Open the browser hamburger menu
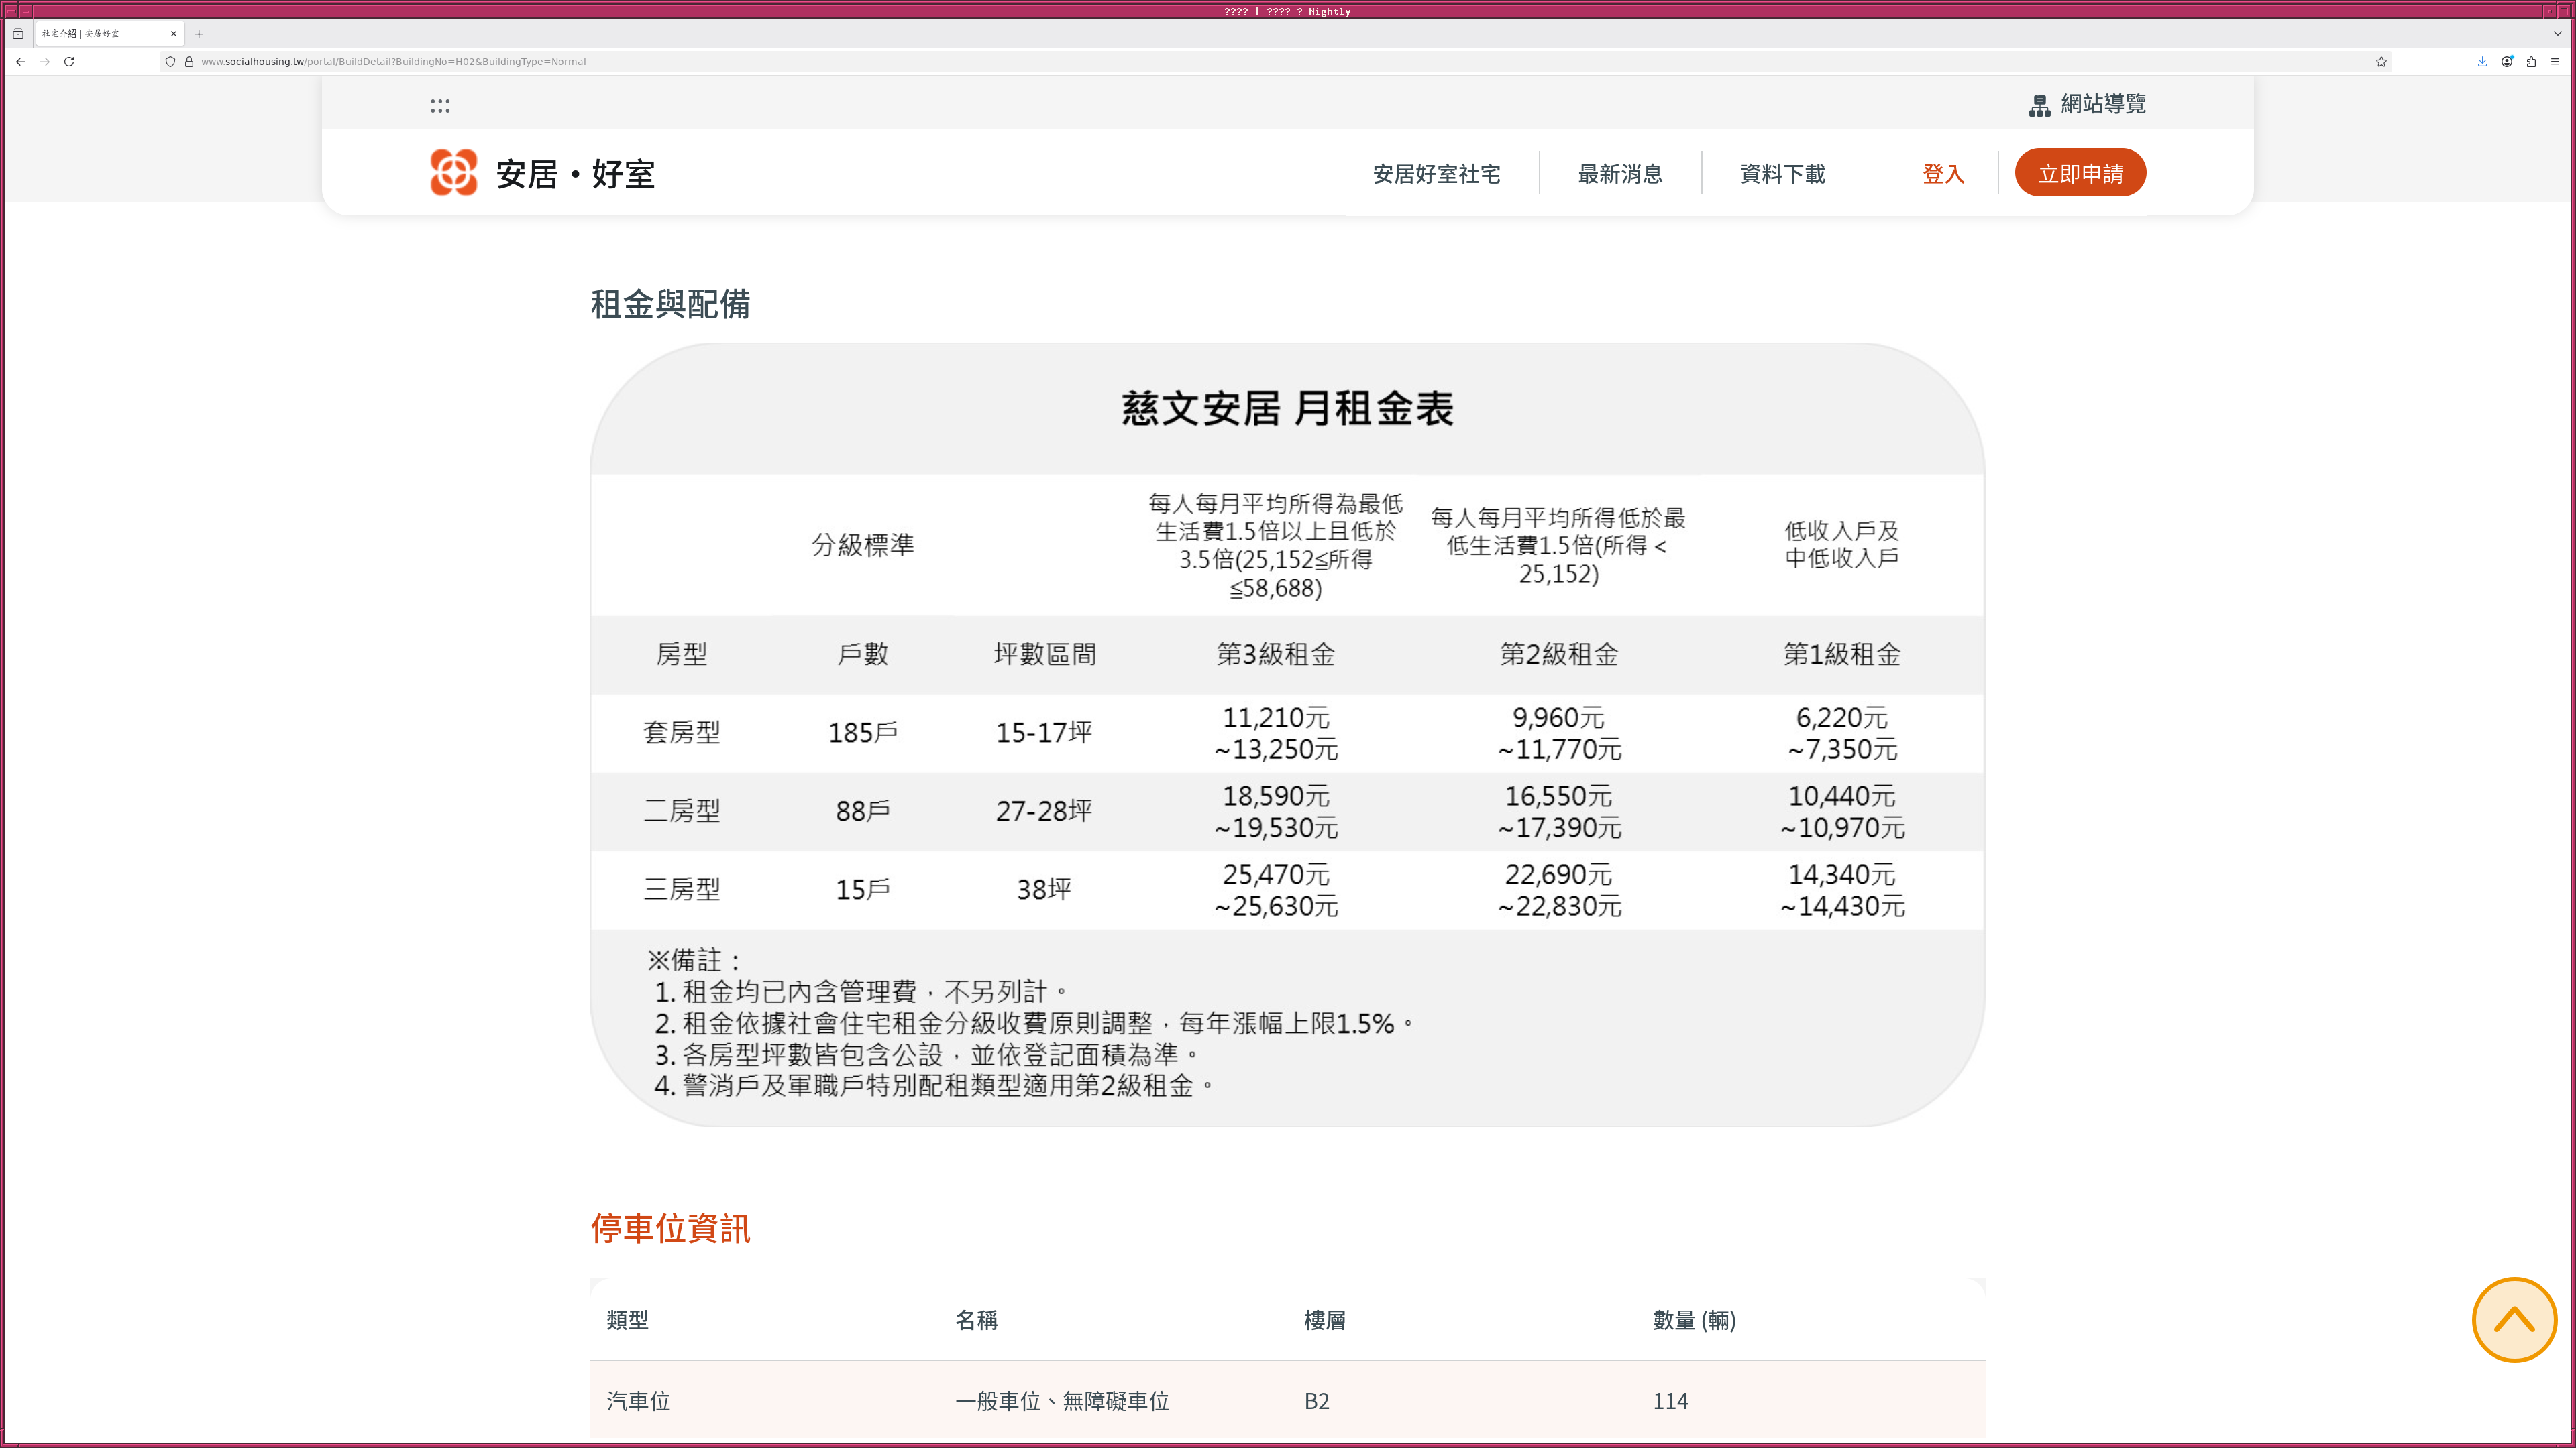Image resolution: width=2576 pixels, height=1448 pixels. click(2554, 61)
